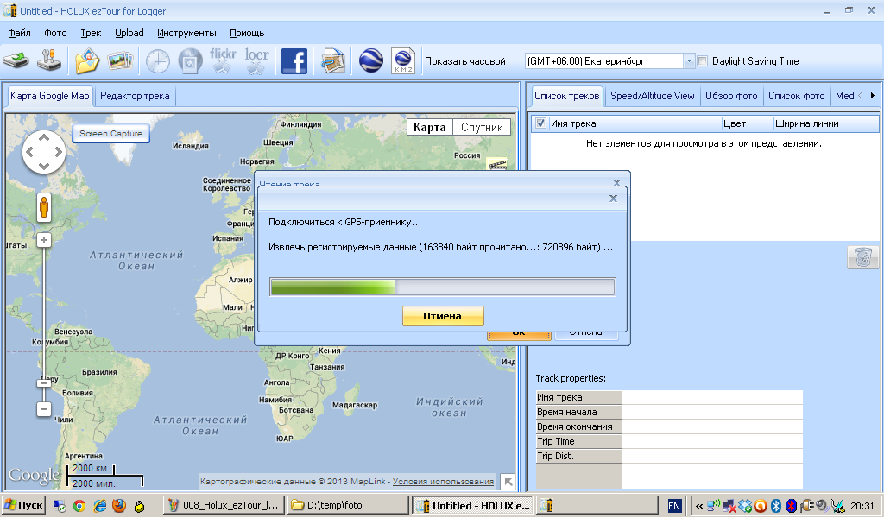This screenshot has width=884, height=518.
Task: Enable Daylight Saving Time checkbox
Action: (703, 61)
